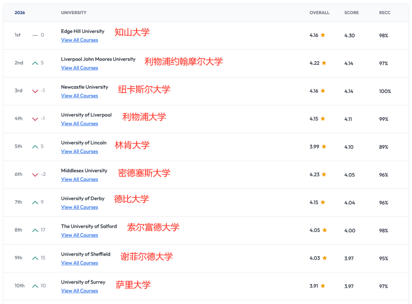Viewport: 412px width, 304px height.
Task: Click the up arrow in the 8th rank row
Action: click(35, 230)
